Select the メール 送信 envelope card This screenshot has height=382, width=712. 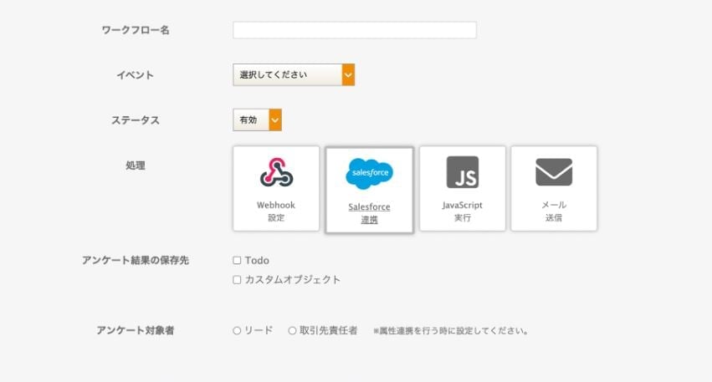(554, 189)
